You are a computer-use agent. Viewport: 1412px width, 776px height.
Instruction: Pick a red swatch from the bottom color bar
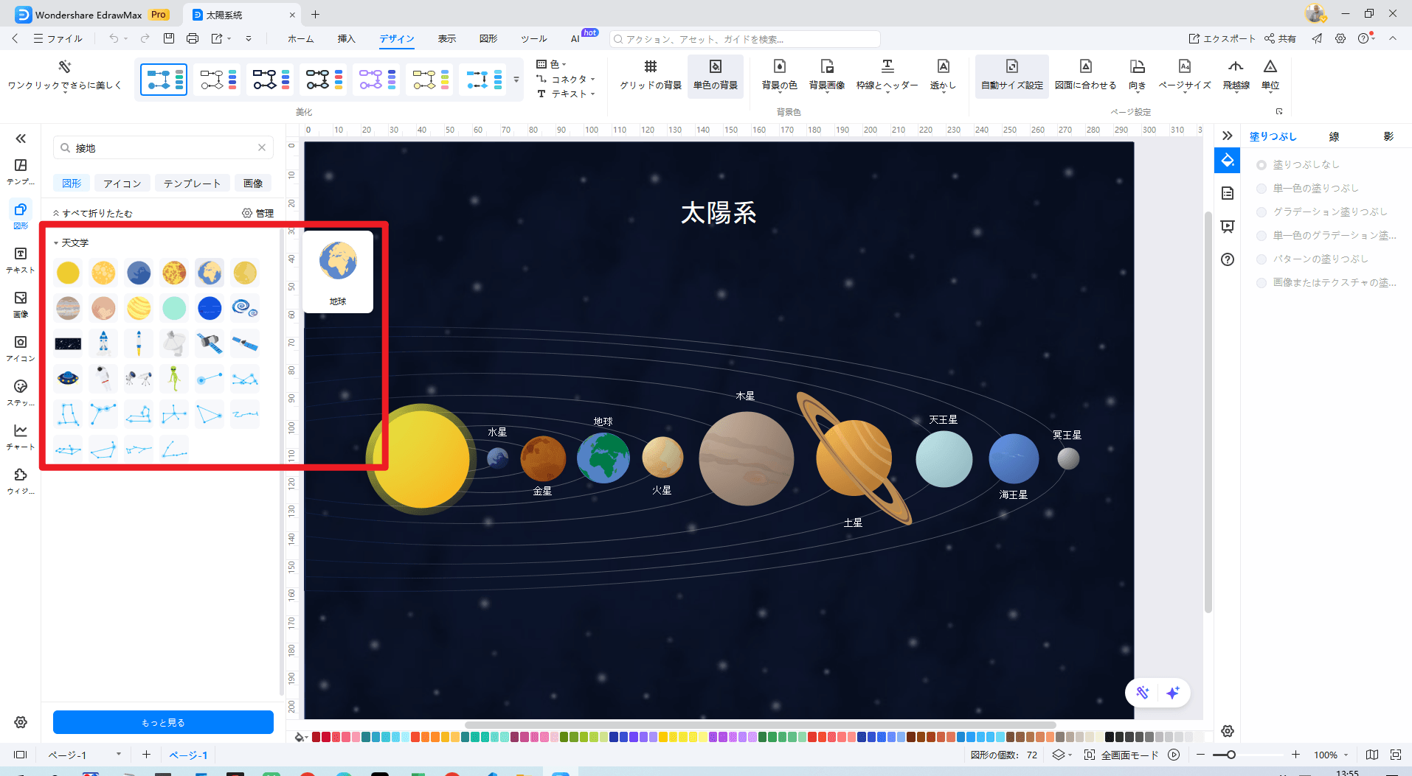point(314,736)
